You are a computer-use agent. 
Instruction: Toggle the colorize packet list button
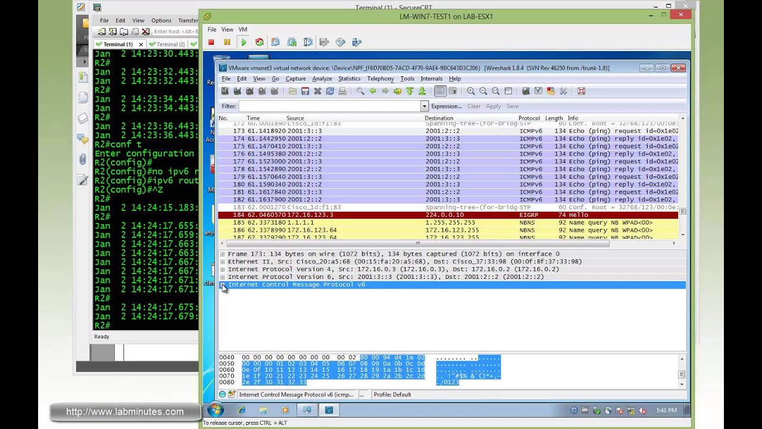[440, 91]
